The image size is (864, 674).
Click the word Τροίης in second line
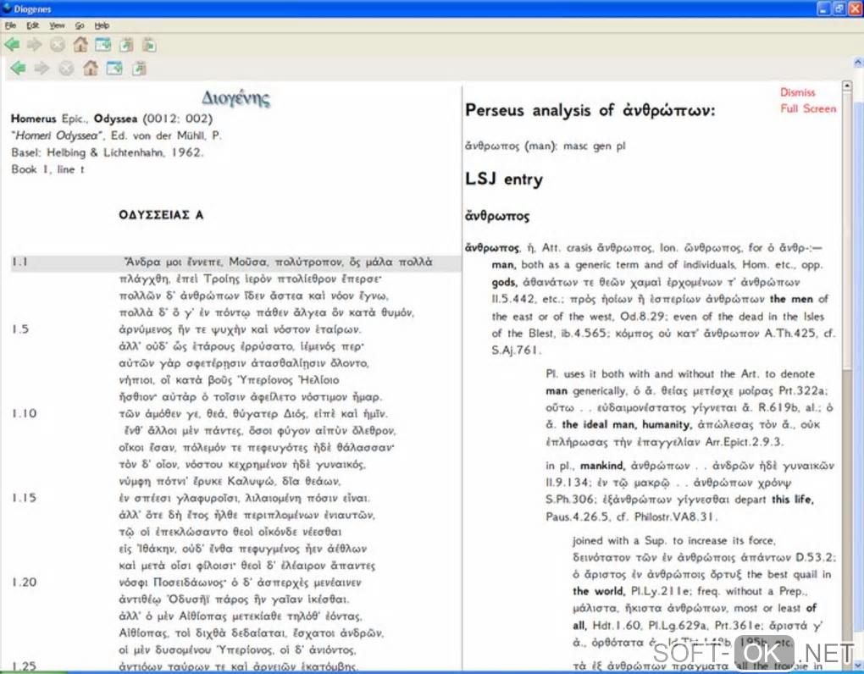coord(222,279)
